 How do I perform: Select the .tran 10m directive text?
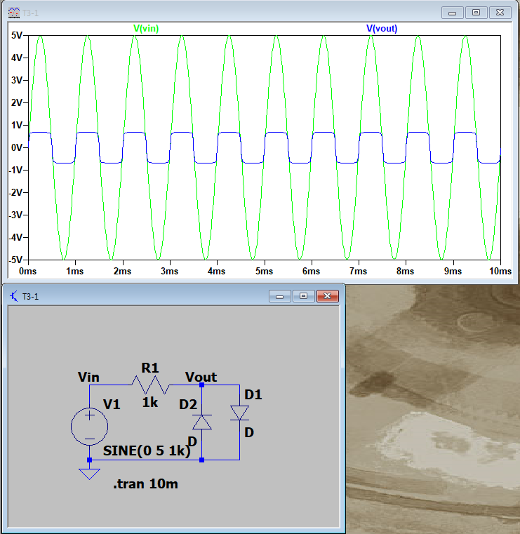tap(145, 484)
